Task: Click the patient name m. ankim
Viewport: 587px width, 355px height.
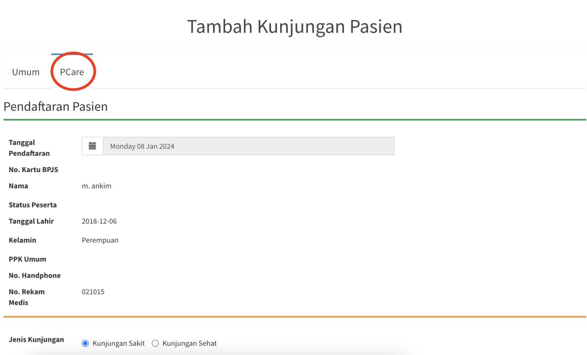Action: pyautogui.click(x=97, y=186)
